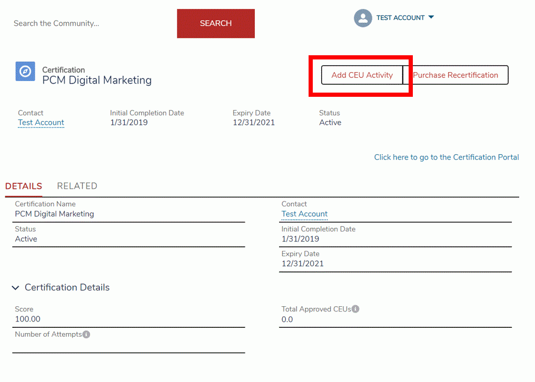The image size is (535, 382).
Task: Click the blue compass Certification icon
Action: pyautogui.click(x=25, y=71)
